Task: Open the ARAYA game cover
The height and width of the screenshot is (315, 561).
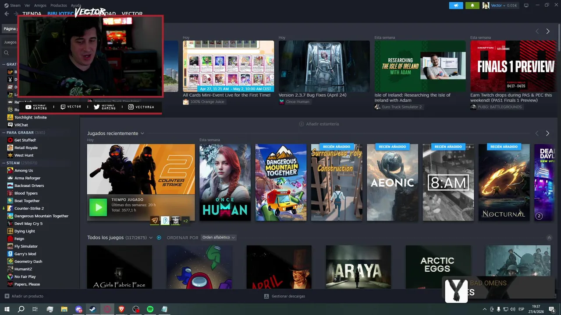Action: (359, 267)
